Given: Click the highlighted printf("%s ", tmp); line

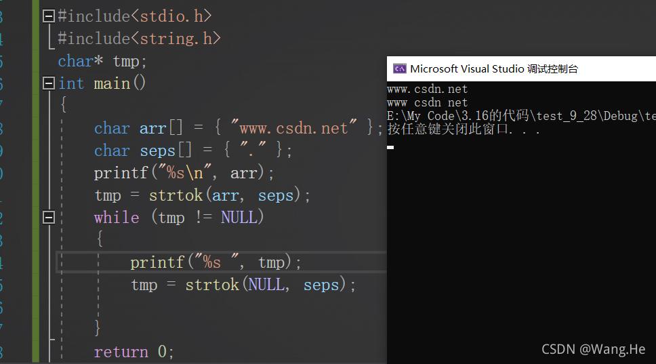Looking at the screenshot, I should tap(216, 262).
